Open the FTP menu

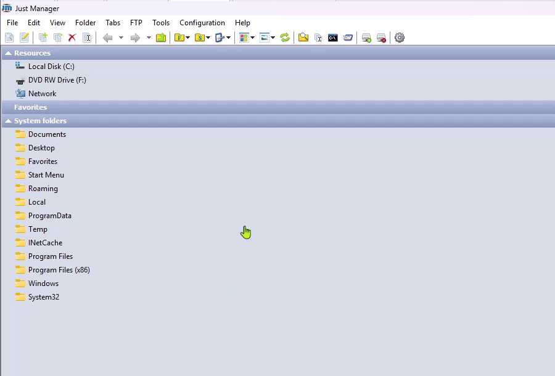coord(136,23)
